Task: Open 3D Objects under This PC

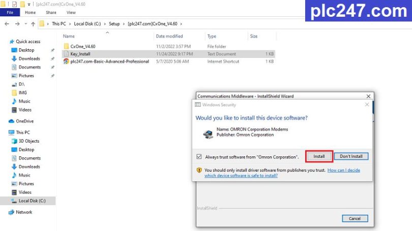Action: point(29,141)
